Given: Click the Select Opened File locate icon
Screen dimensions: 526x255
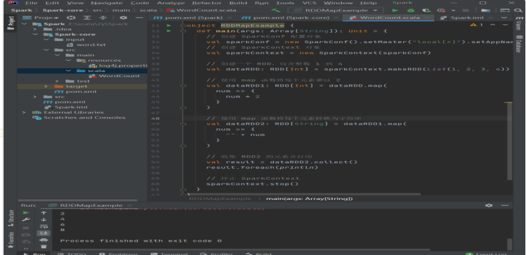Looking at the screenshot, I should point(71,18).
